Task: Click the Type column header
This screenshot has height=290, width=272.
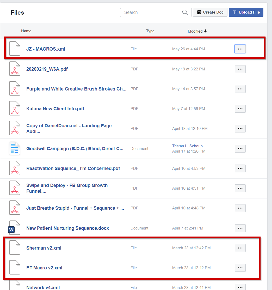Action: coord(150,31)
